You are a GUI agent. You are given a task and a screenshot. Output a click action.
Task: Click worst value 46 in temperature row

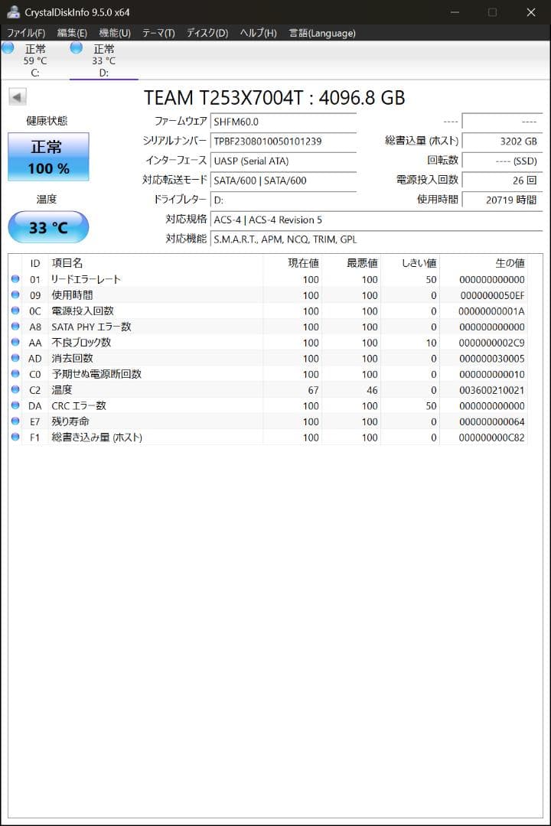click(x=372, y=390)
